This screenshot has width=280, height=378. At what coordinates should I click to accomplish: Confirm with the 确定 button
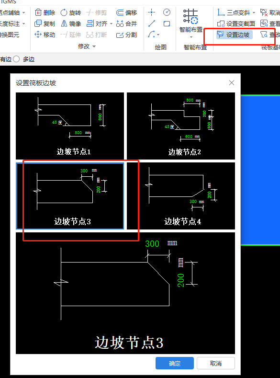175,363
